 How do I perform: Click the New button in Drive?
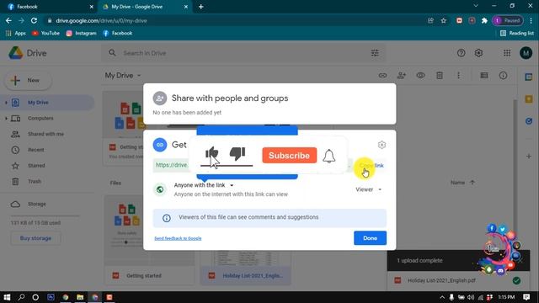pyautogui.click(x=28, y=81)
